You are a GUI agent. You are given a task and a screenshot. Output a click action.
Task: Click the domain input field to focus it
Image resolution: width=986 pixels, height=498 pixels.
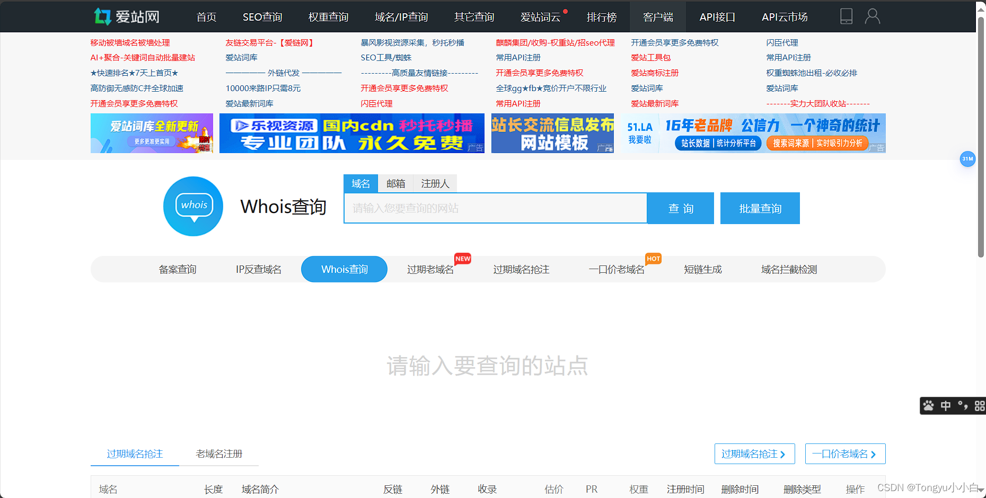[x=495, y=208]
